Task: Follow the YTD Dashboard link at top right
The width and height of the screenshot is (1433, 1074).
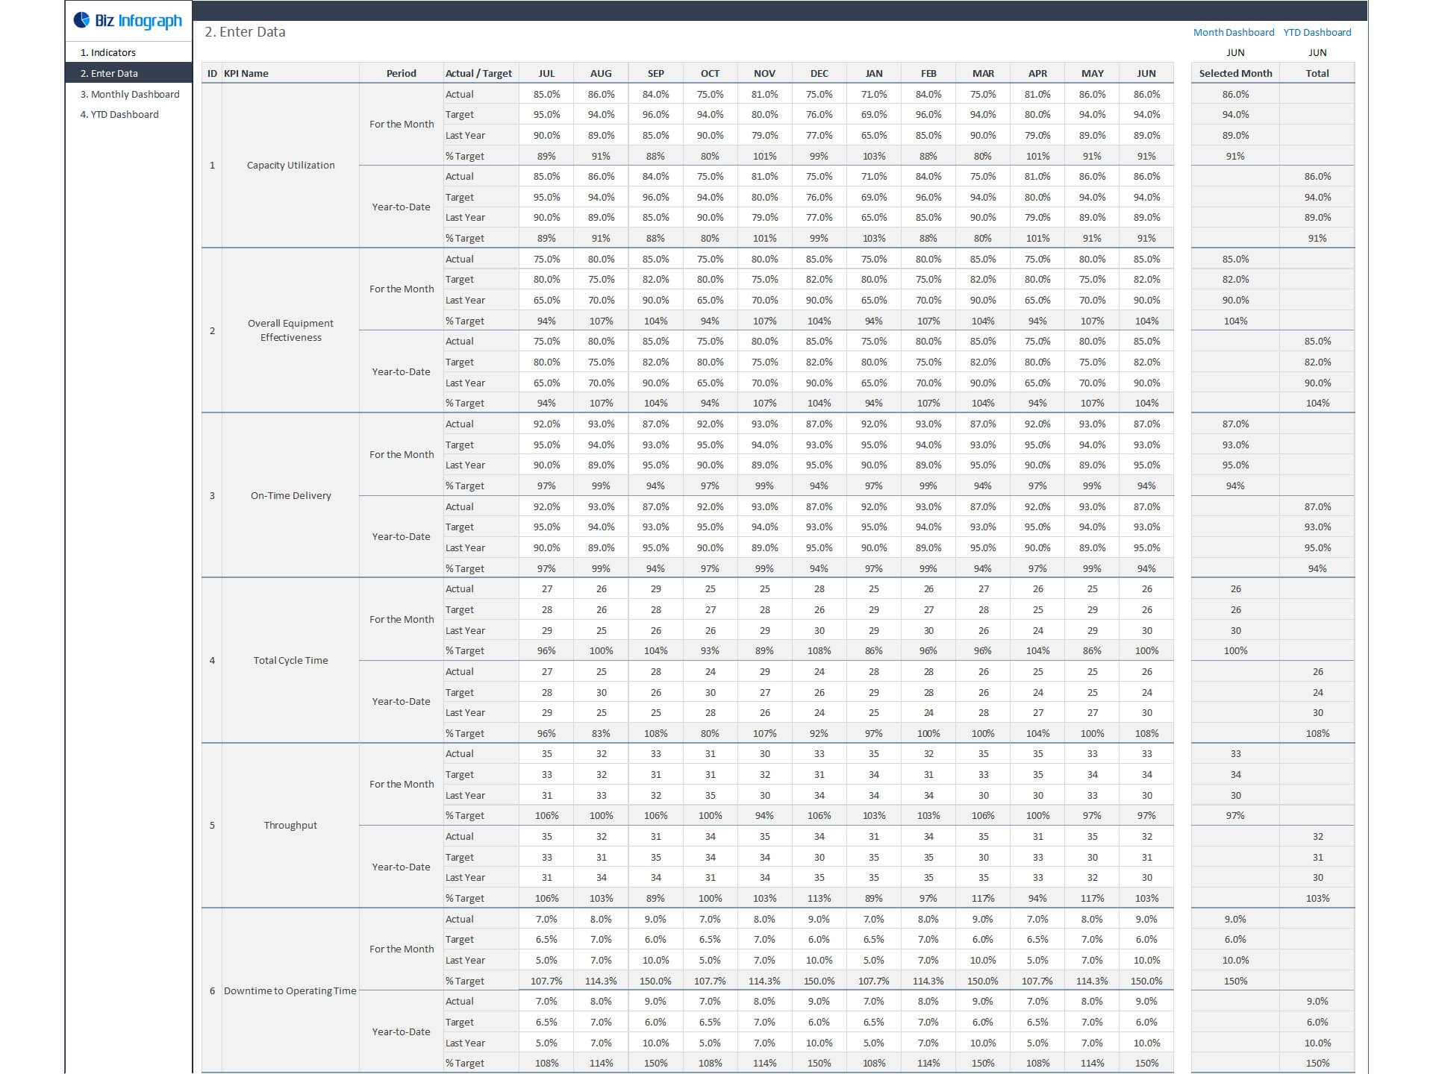Action: point(1317,32)
